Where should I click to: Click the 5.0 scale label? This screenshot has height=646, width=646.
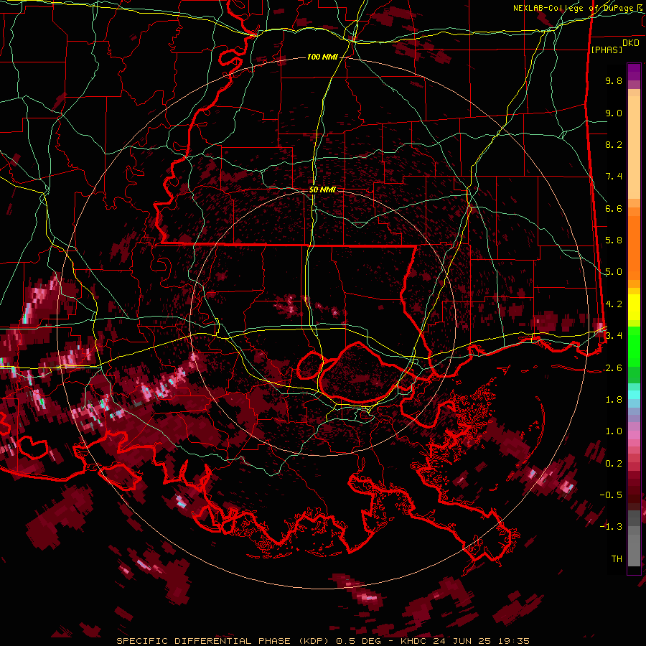(614, 272)
